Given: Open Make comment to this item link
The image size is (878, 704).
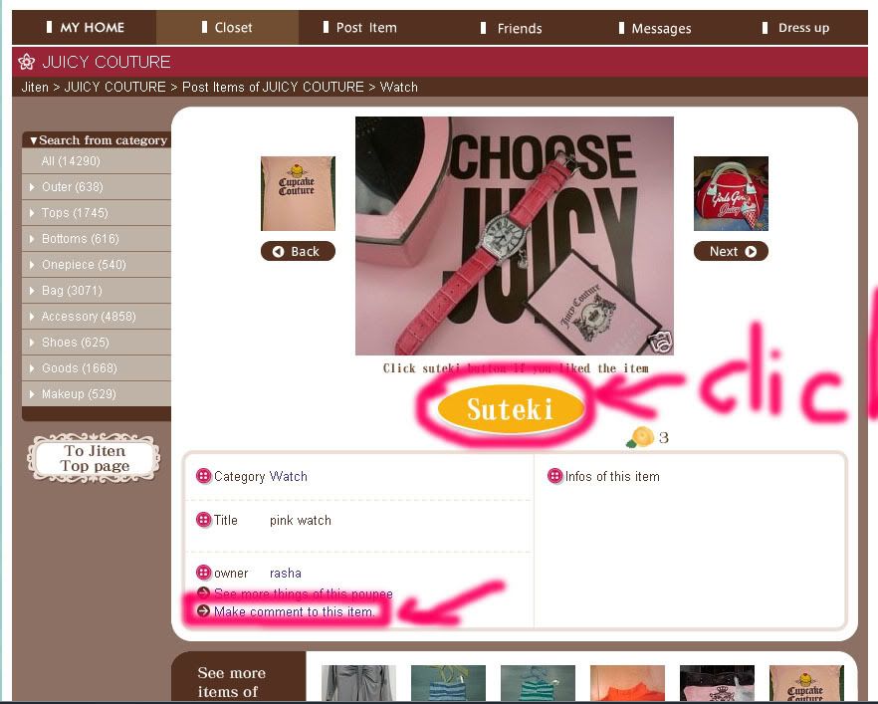Looking at the screenshot, I should (x=294, y=611).
